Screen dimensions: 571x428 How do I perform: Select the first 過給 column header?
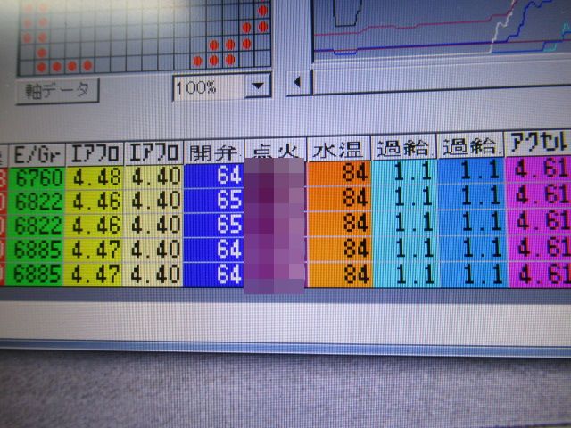pos(403,147)
